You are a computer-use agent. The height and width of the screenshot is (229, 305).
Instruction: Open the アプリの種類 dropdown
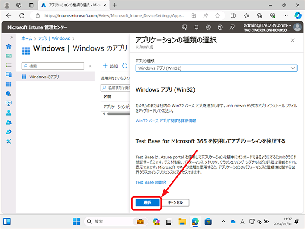216,68
